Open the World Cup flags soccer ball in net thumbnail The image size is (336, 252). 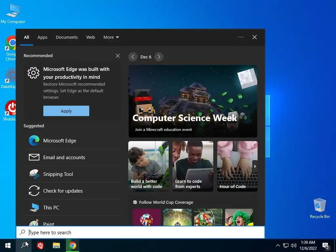pyautogui.click(x=208, y=217)
